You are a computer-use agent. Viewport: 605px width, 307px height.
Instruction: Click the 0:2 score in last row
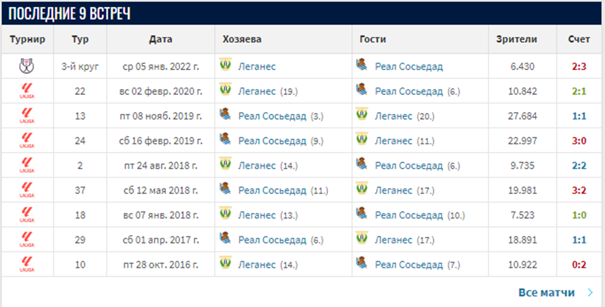579,265
